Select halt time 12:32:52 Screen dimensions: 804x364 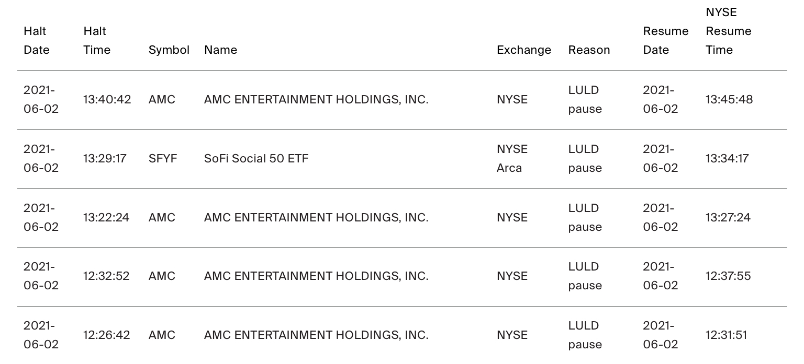106,276
